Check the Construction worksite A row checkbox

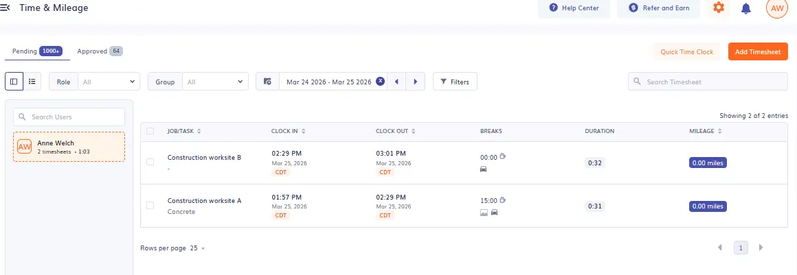pyautogui.click(x=150, y=206)
